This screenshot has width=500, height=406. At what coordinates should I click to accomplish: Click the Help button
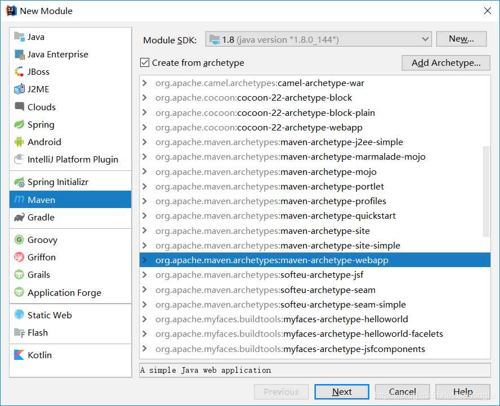coord(463,392)
